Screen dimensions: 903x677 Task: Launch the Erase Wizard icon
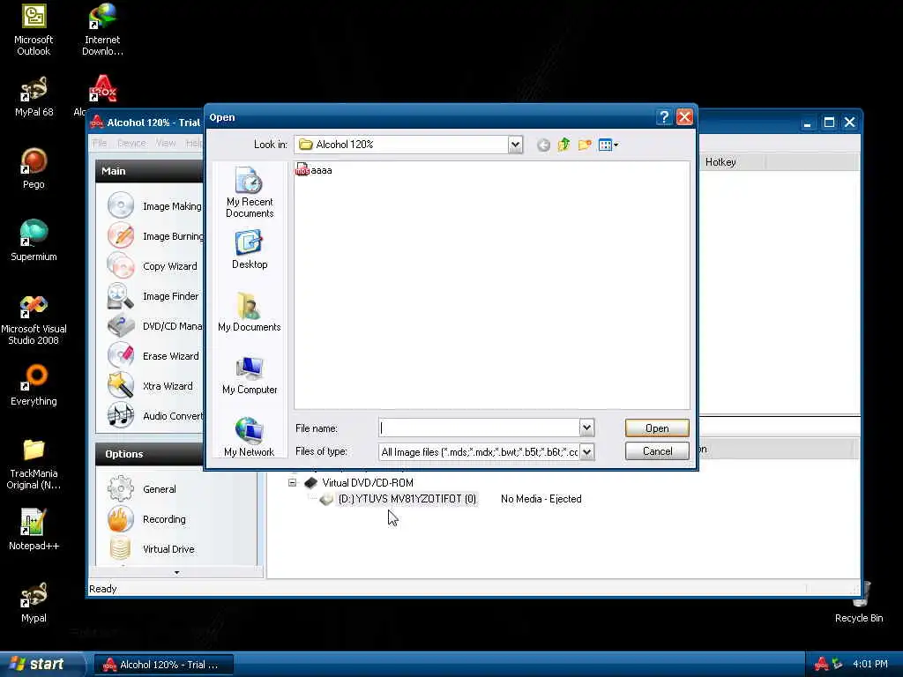120,355
